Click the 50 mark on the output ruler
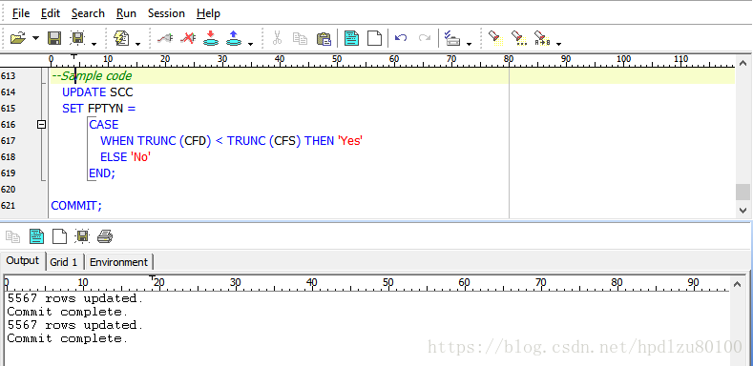Image resolution: width=753 pixels, height=366 pixels. click(x=388, y=282)
